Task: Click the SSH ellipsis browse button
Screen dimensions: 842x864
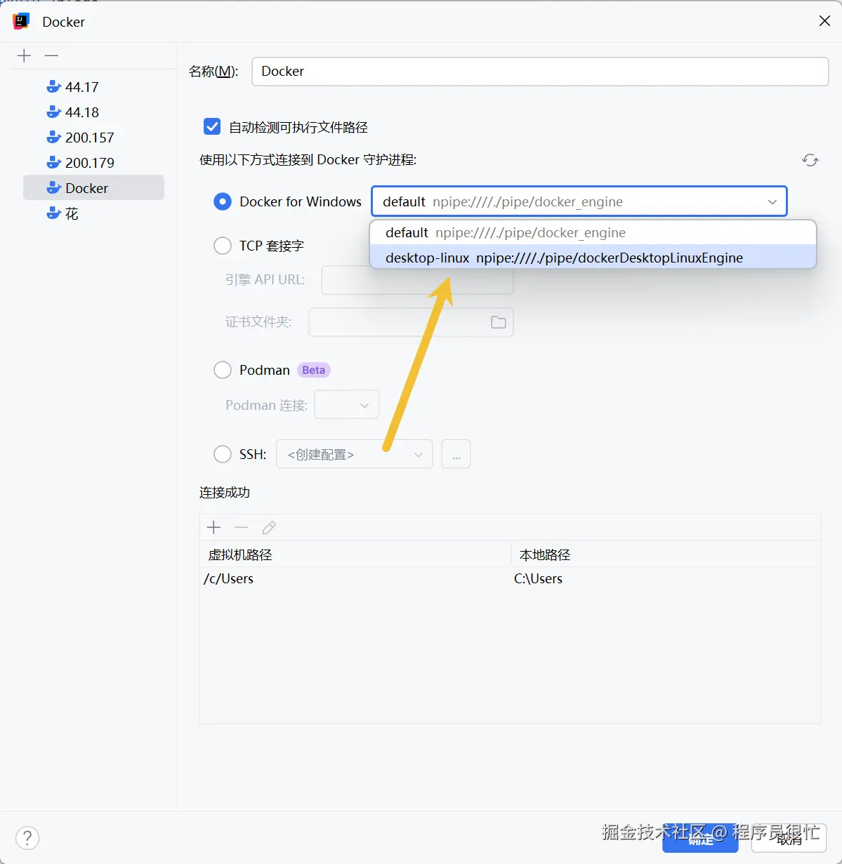Action: (x=456, y=454)
